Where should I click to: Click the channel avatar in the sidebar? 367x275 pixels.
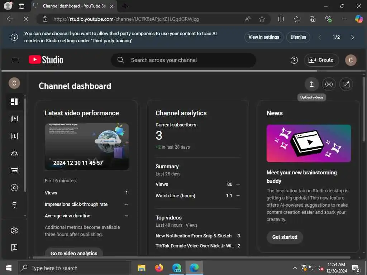pyautogui.click(x=14, y=83)
